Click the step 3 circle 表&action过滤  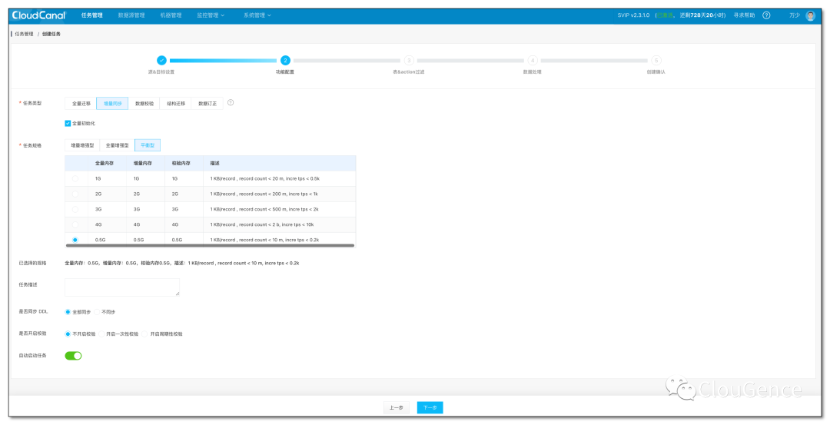(409, 61)
